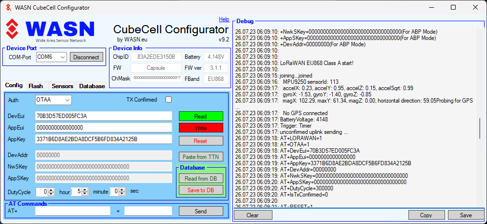This screenshot has height=224, width=487.
Task: Click log line 'AT+DutyCycle=300000'
Action: click(307, 188)
